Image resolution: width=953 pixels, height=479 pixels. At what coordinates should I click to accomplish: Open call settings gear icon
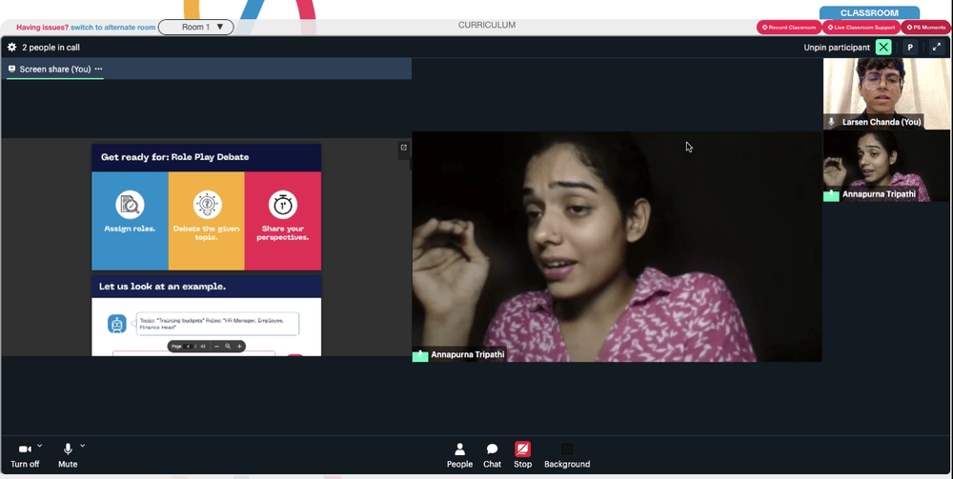[11, 48]
